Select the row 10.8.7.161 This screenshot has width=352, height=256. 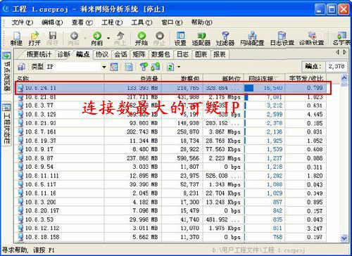coord(170,132)
